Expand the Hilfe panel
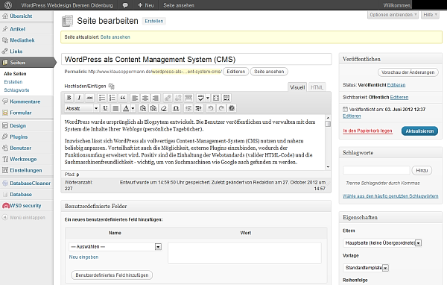447x285 pixels. point(430,15)
